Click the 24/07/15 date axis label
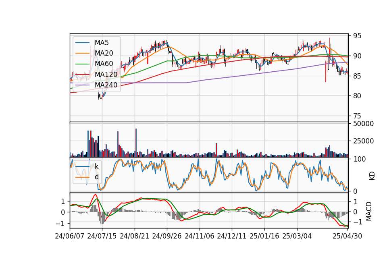Viewport: 387px width, 278px height. pos(102,236)
